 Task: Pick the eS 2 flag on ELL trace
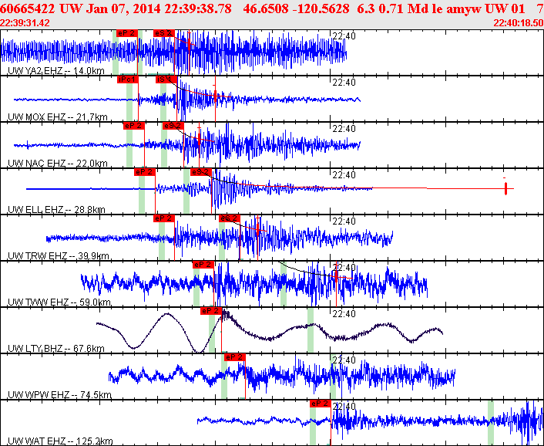[x=201, y=172]
